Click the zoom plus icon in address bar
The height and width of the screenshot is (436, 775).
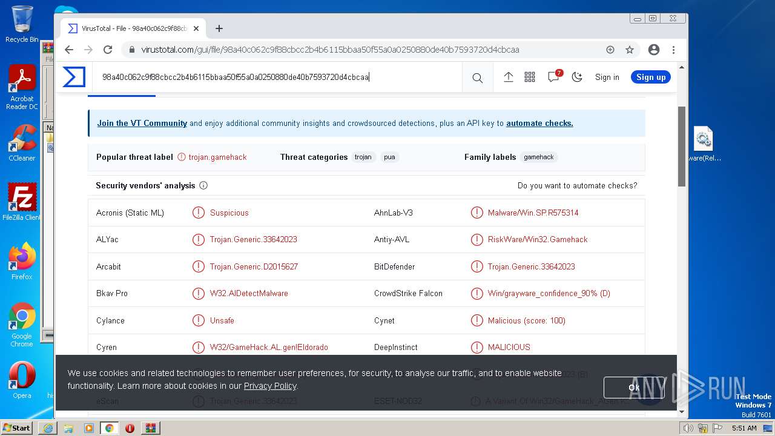(610, 50)
